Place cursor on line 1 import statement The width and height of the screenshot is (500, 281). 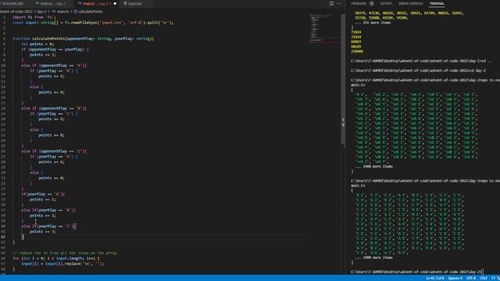pyautogui.click(x=34, y=17)
